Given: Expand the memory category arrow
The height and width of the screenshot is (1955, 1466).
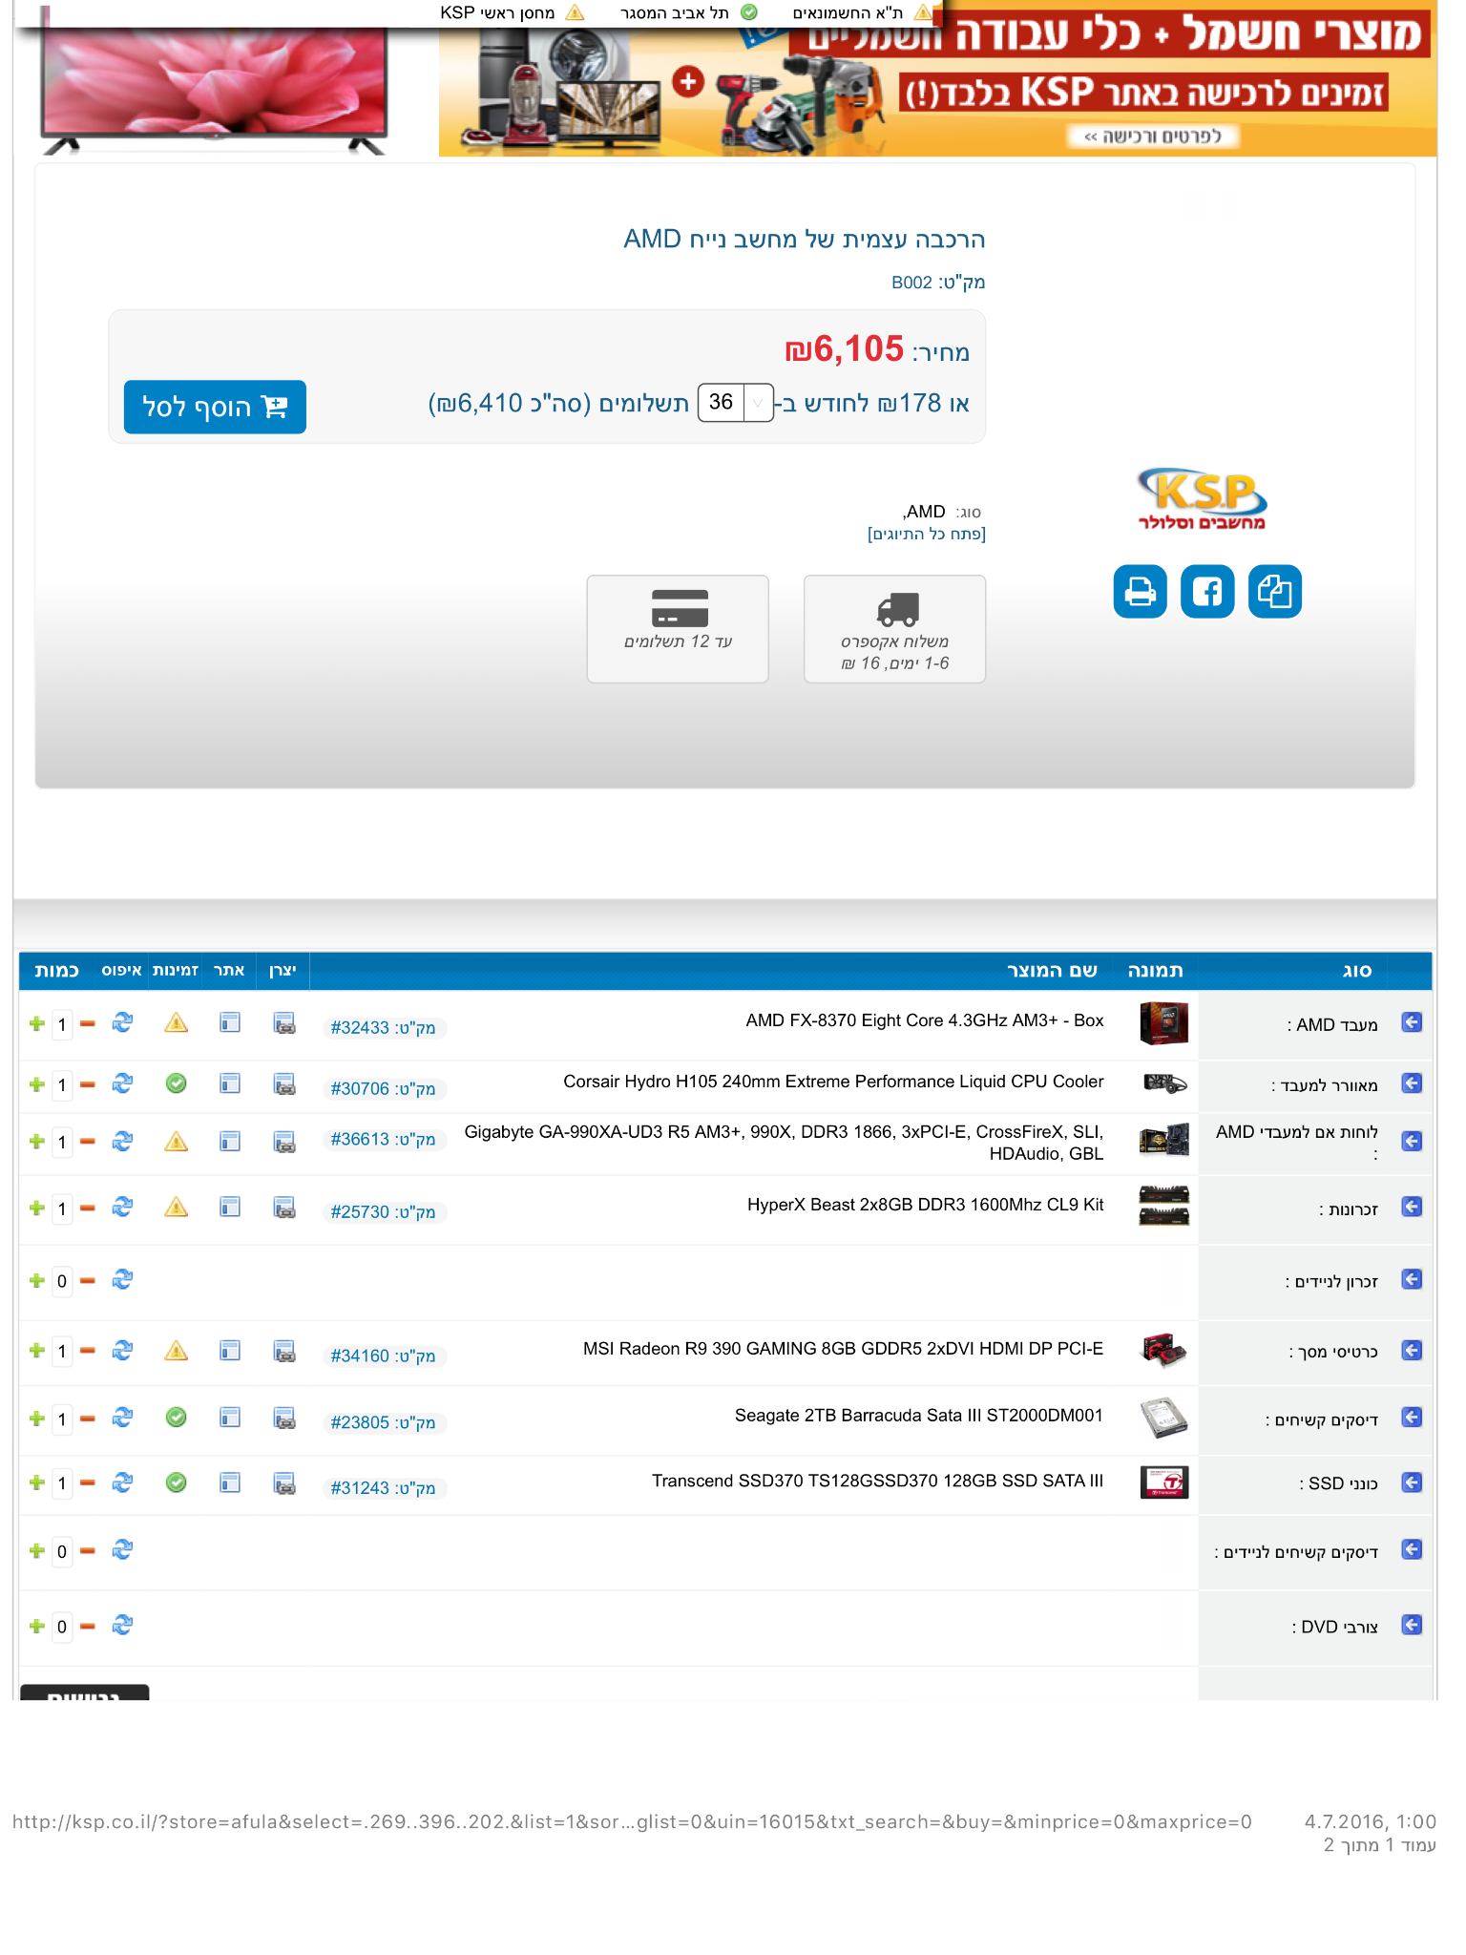Looking at the screenshot, I should 1412,1207.
